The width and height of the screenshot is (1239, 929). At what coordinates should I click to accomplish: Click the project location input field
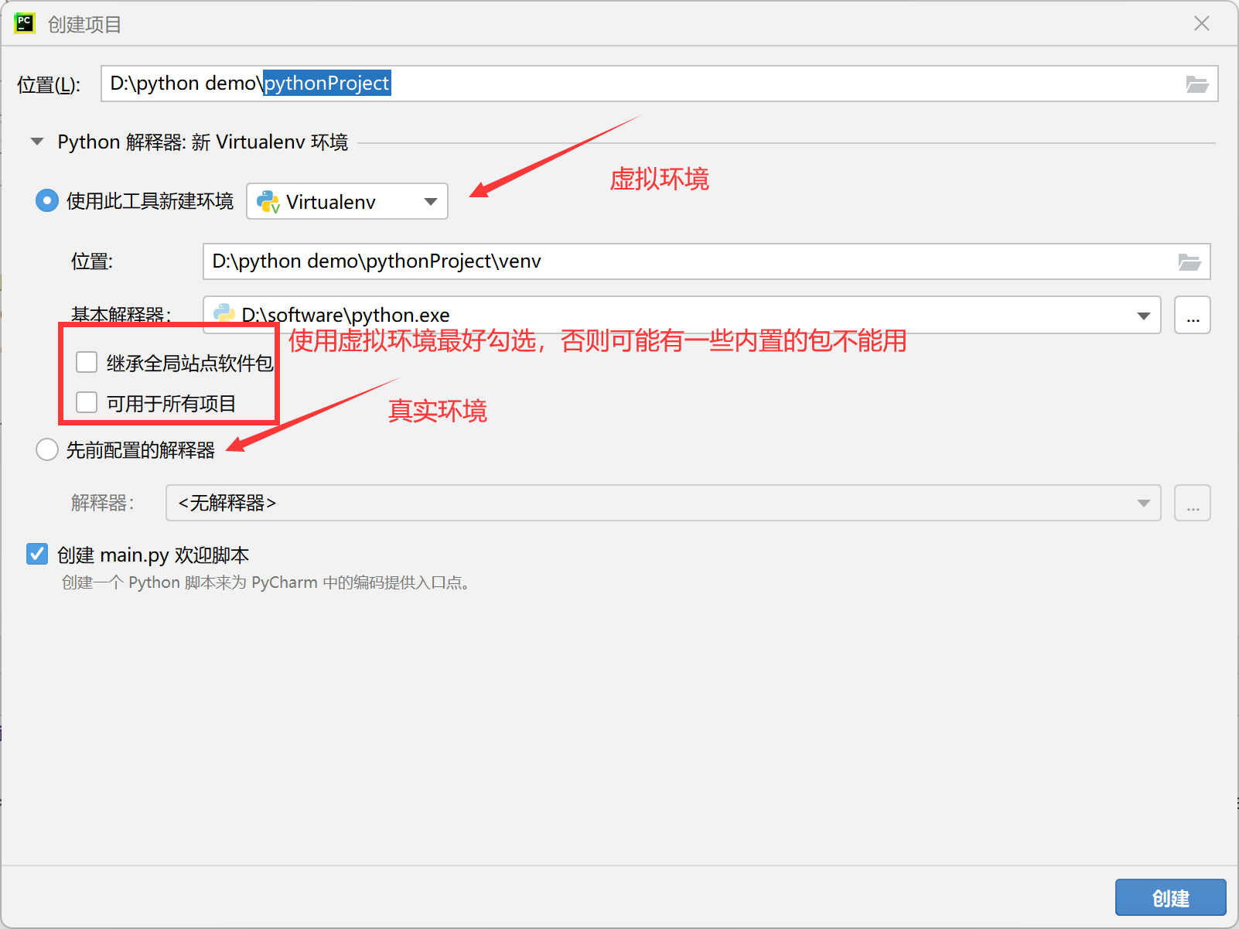(x=659, y=84)
